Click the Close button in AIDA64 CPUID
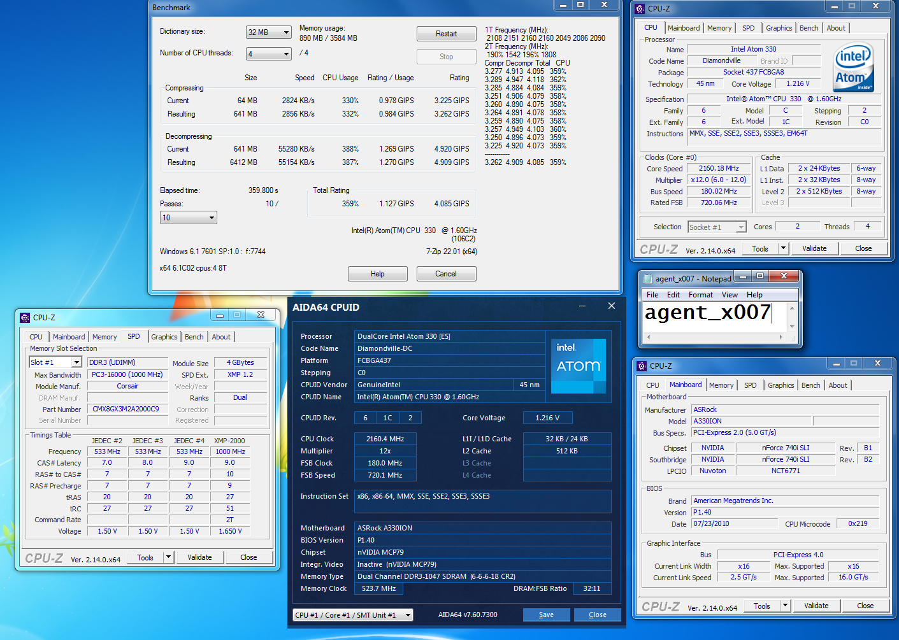This screenshot has height=640, width=899. coord(597,615)
